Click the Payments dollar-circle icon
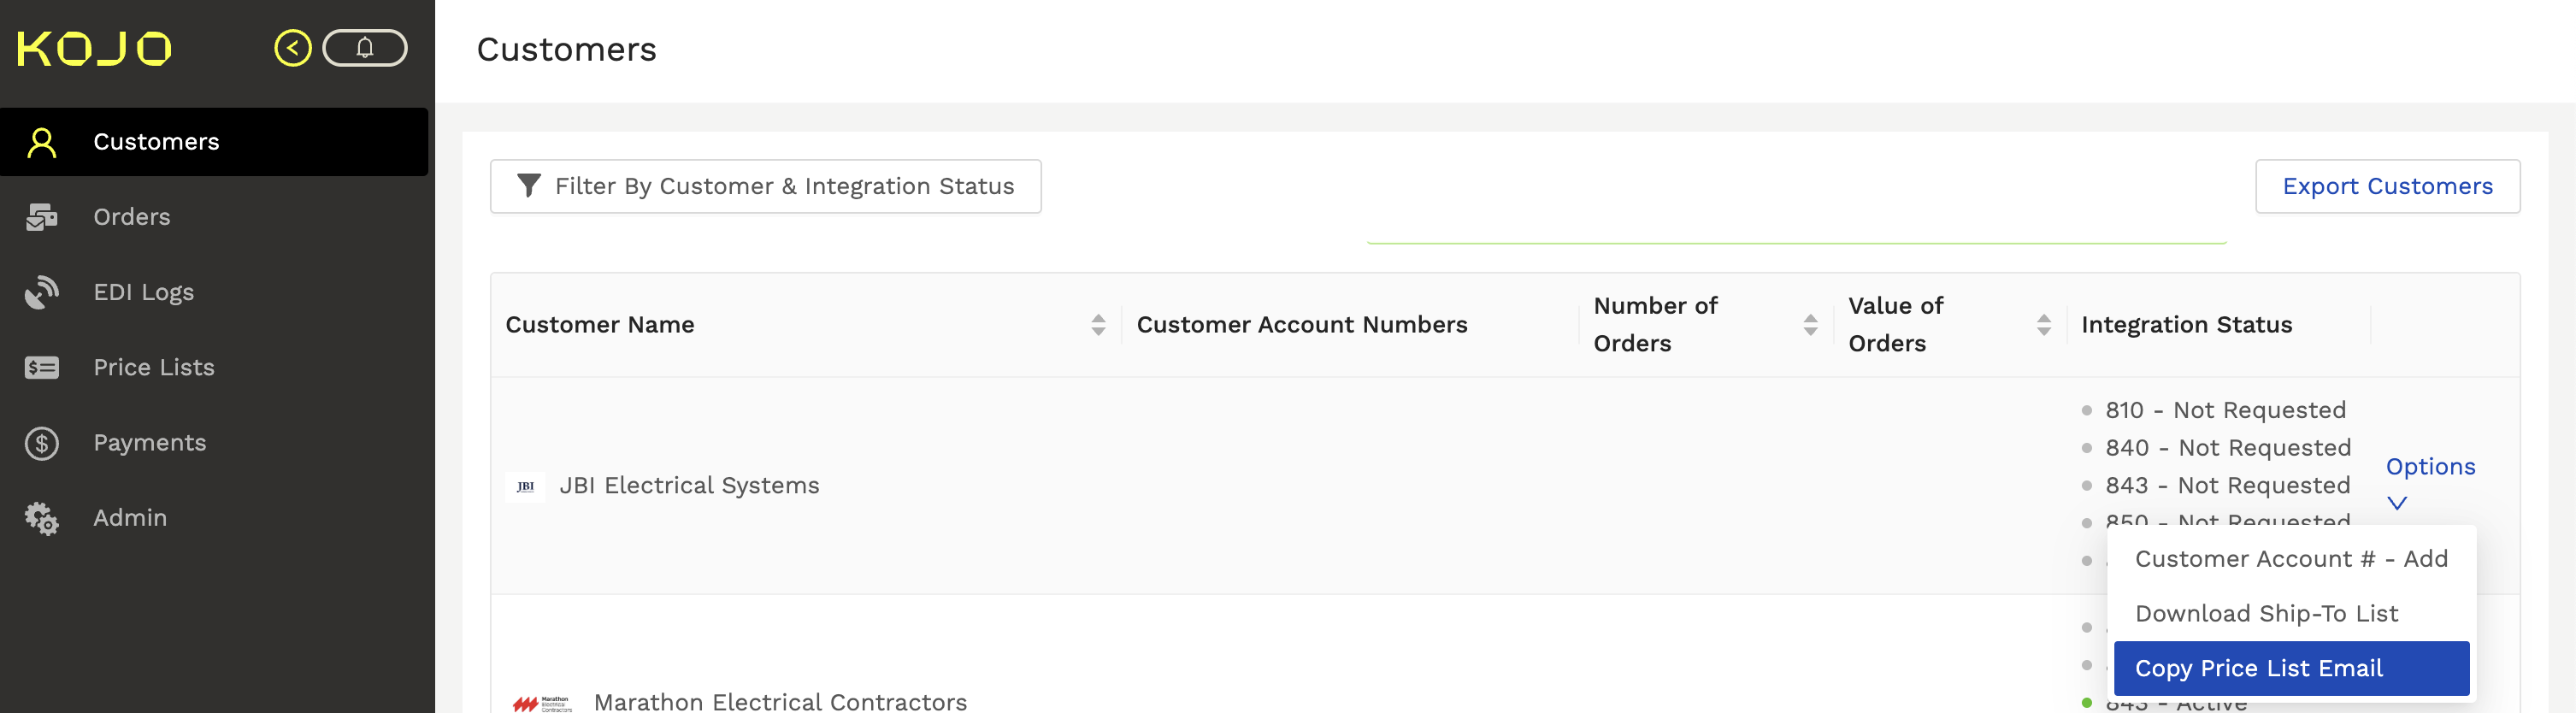Viewport: 2576px width, 713px height. 42,443
